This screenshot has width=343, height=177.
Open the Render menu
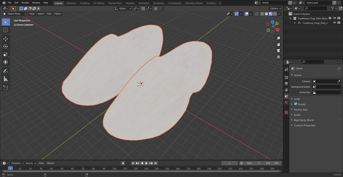[25, 3]
